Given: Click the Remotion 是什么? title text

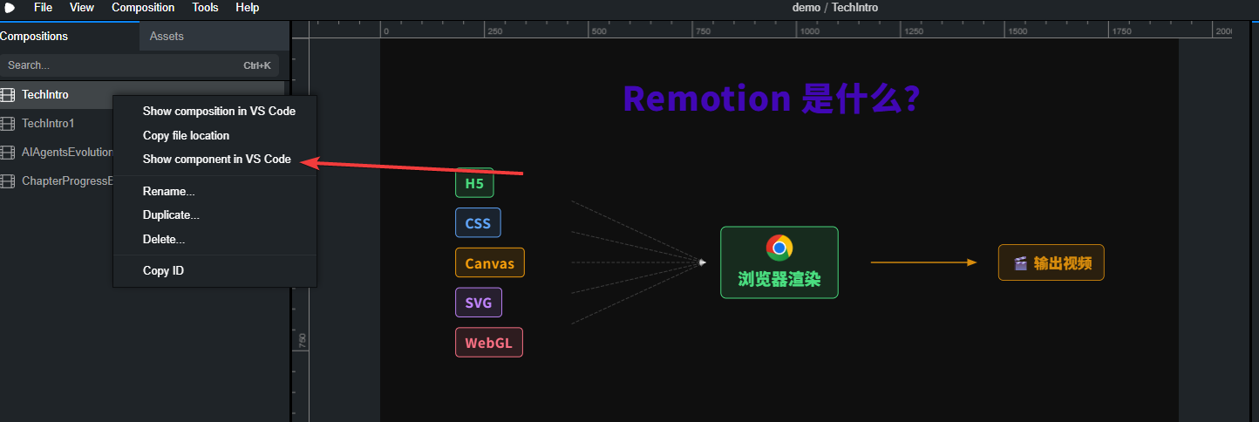Looking at the screenshot, I should (772, 99).
